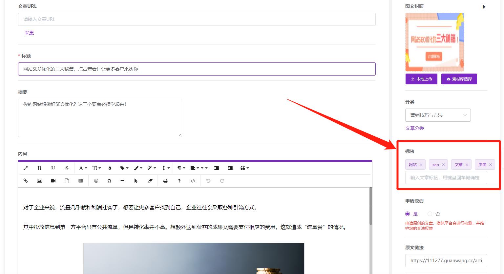The width and height of the screenshot is (504, 274).
Task: Insert a horizontal line
Action: (x=122, y=181)
